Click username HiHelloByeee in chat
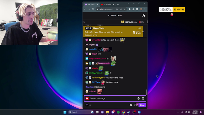The image size is (204, 115). pyautogui.click(x=98, y=78)
